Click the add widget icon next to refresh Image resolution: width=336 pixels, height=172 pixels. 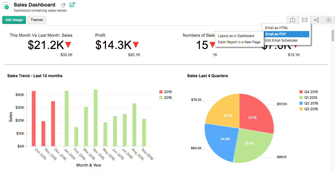coord(72,5)
